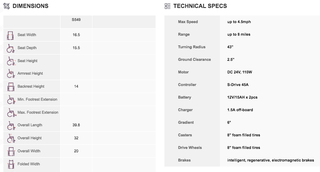Click the Overall Width icon
320x172 pixels.
coord(11,151)
